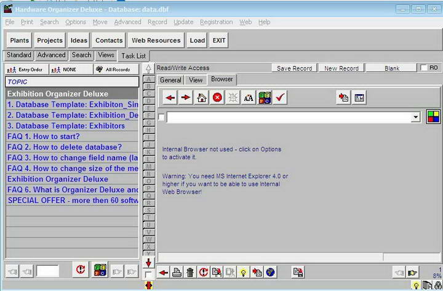Screen dimensions: 443x291
Task: Click the light bulb icon in bottom toolbar
Action: tap(243, 273)
